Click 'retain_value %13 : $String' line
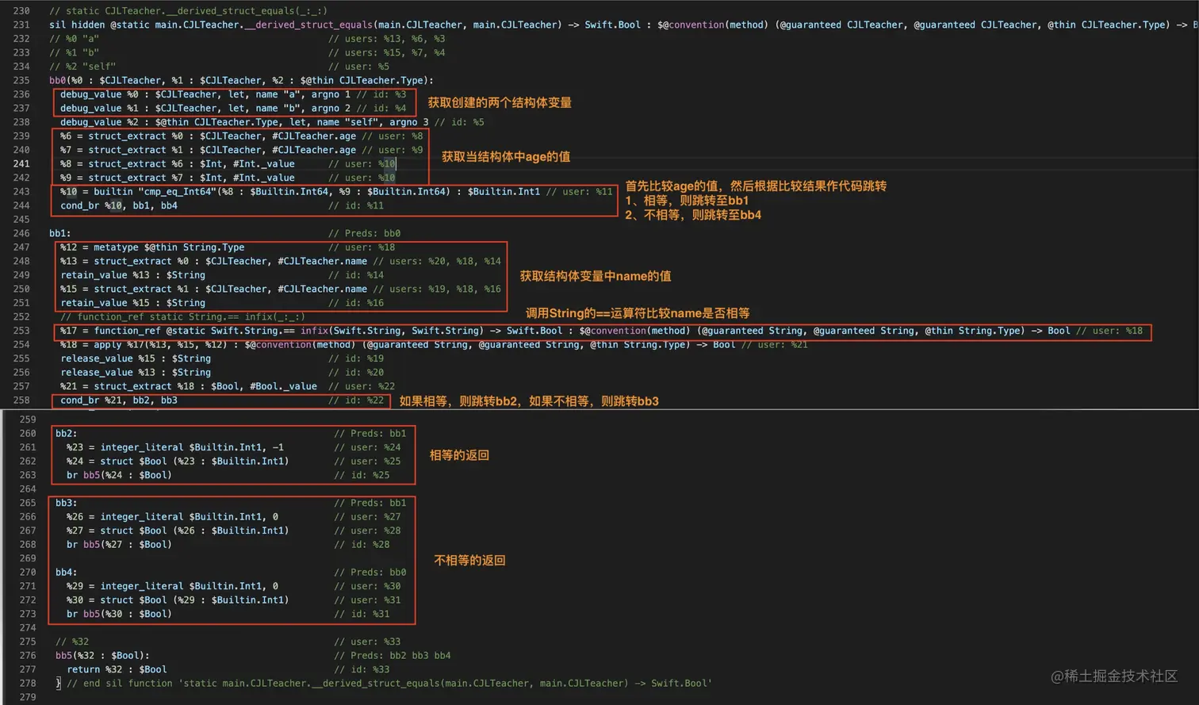The image size is (1199, 705). 222,275
